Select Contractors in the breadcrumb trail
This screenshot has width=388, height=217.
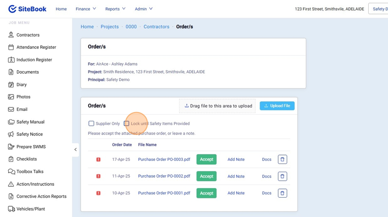coord(156,27)
